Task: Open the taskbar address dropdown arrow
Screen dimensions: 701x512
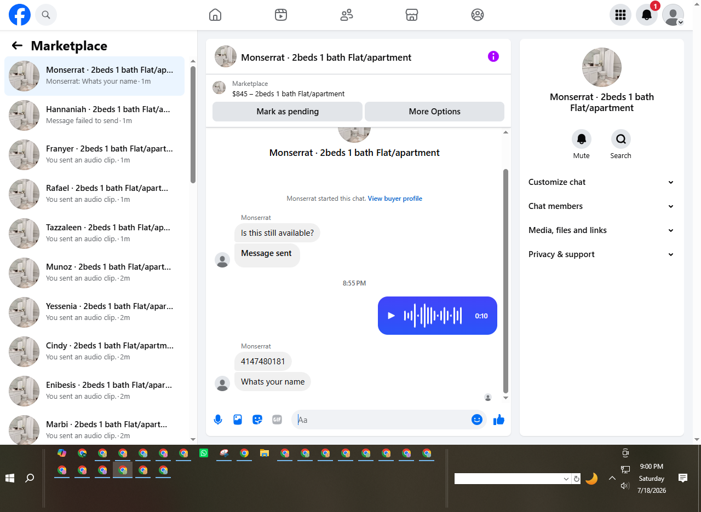Action: [x=566, y=479]
